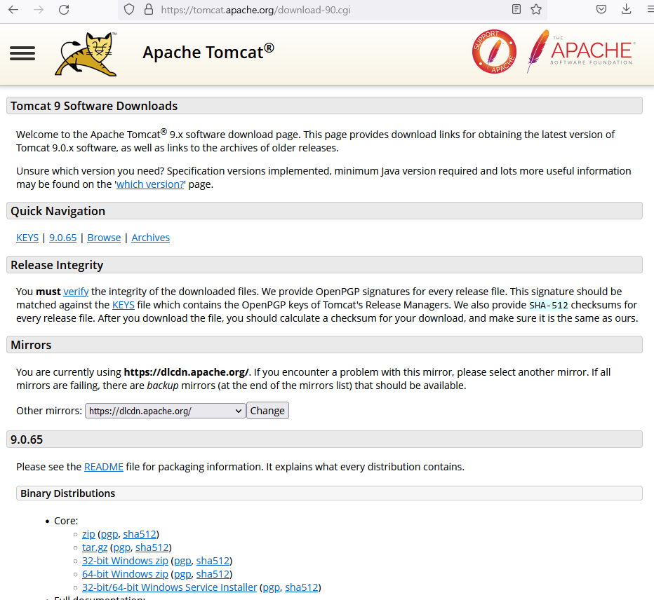Viewport: 654px width, 600px height.
Task: Download the Core zip
Action: [88, 533]
